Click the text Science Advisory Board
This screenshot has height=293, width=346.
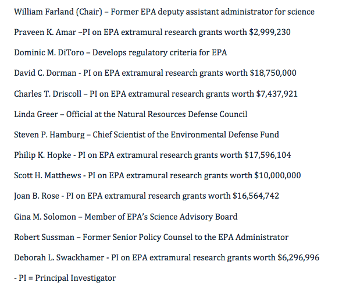tap(194, 217)
